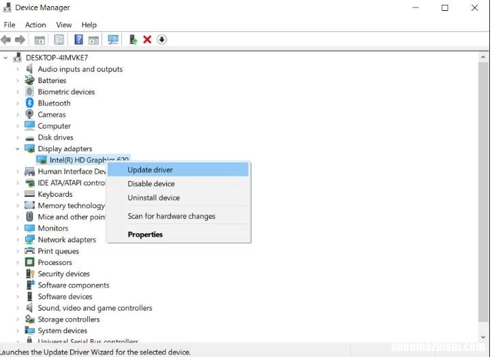The width and height of the screenshot is (492, 357).
Task: Select the Biometric devices tree item text
Action: point(66,92)
